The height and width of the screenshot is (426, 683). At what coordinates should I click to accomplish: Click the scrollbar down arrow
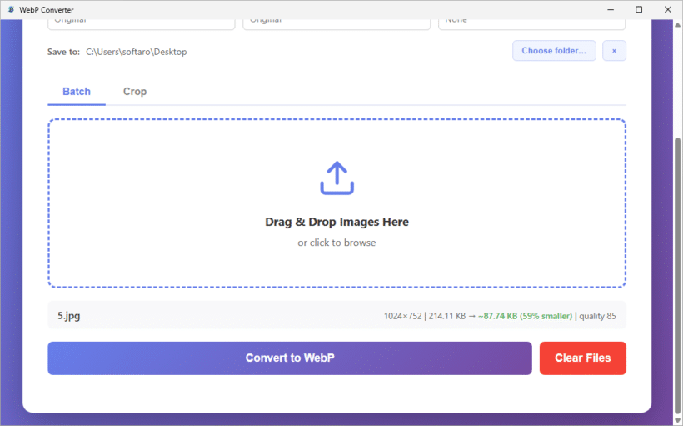click(677, 421)
